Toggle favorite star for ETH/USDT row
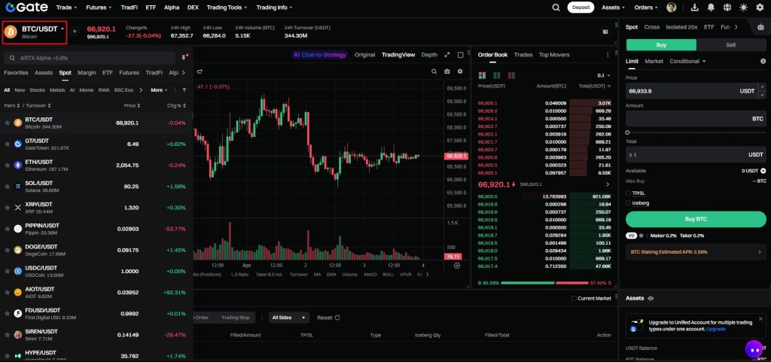Screen dimensions: 771x362 click(7, 165)
